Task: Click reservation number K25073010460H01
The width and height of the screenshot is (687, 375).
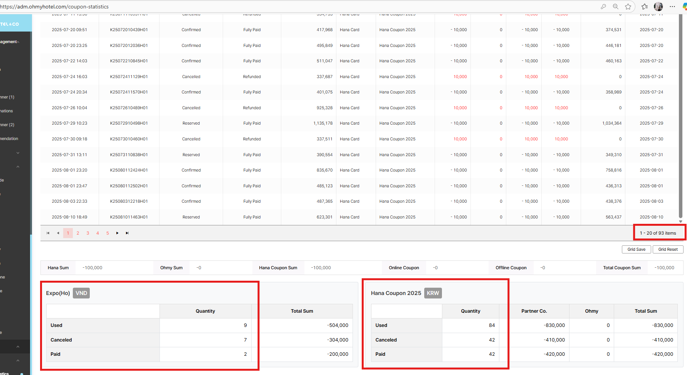Action: (129, 139)
